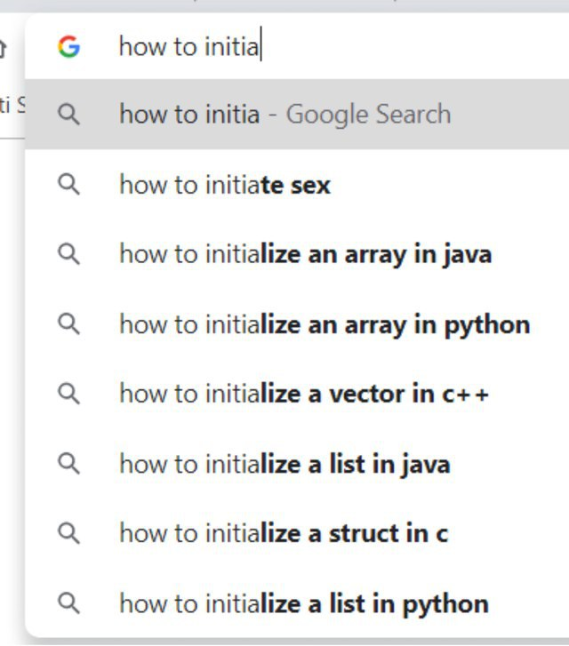This screenshot has height=646, width=569.
Task: Pick 'how to initialize a list in java'
Action: tap(284, 464)
